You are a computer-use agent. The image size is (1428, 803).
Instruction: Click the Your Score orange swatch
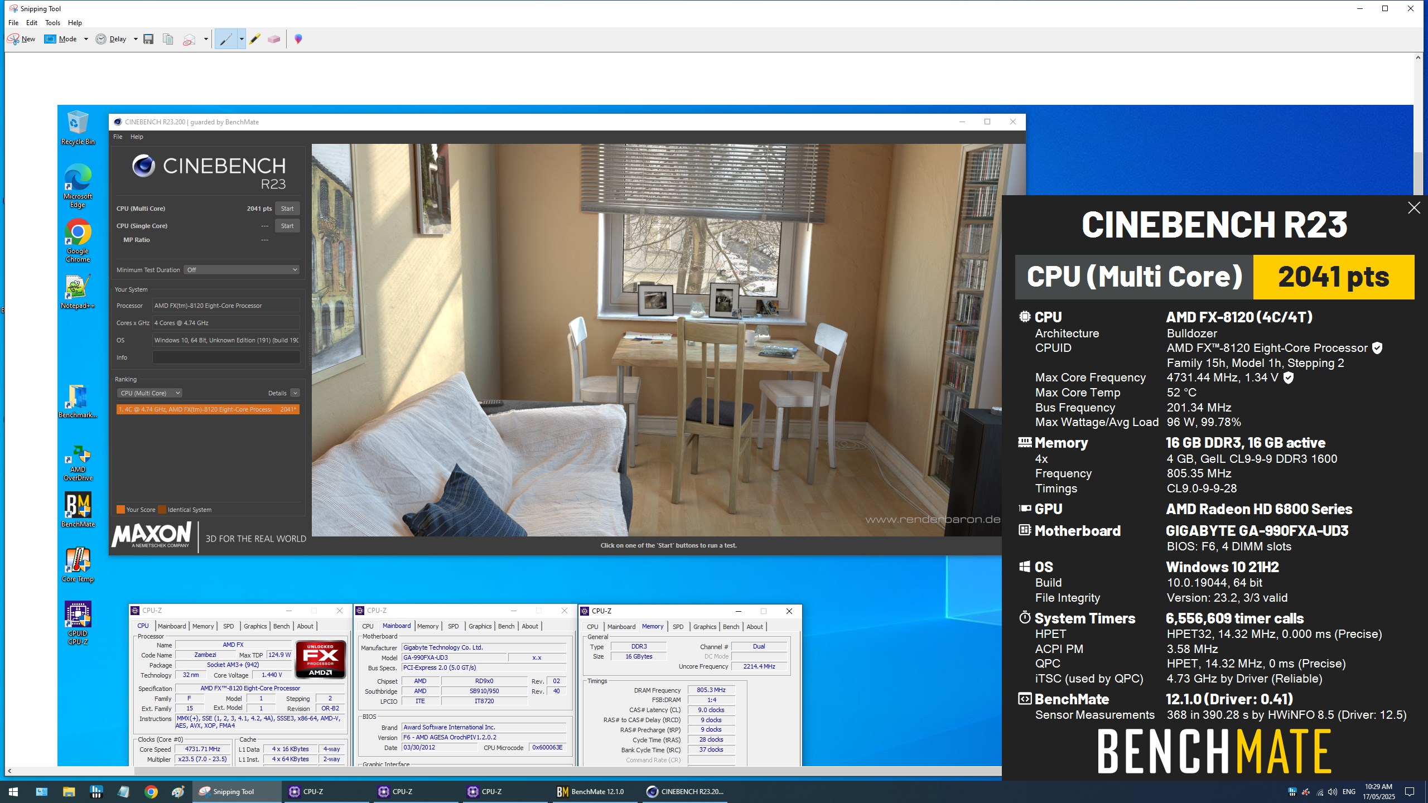click(x=120, y=510)
